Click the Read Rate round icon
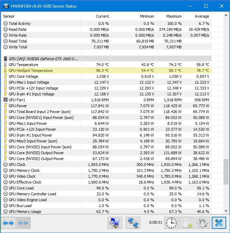Screen dimensions: 230x233 pyautogui.click(x=5, y=29)
